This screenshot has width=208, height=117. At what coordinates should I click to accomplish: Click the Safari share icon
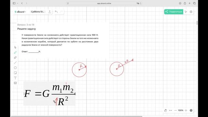pyautogui.click(x=185, y=3)
